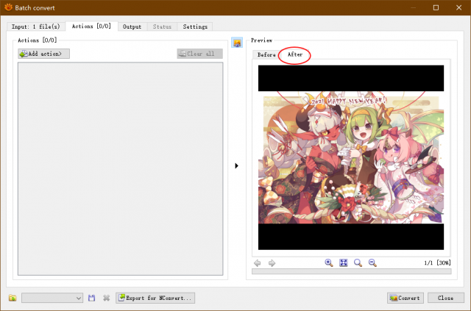Click the delete script X icon

[x=106, y=298]
